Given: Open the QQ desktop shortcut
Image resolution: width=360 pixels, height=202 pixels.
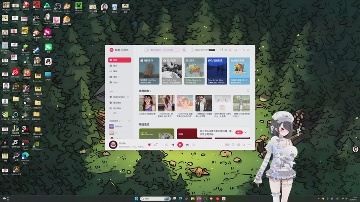Looking at the screenshot, I should pyautogui.click(x=48, y=62).
